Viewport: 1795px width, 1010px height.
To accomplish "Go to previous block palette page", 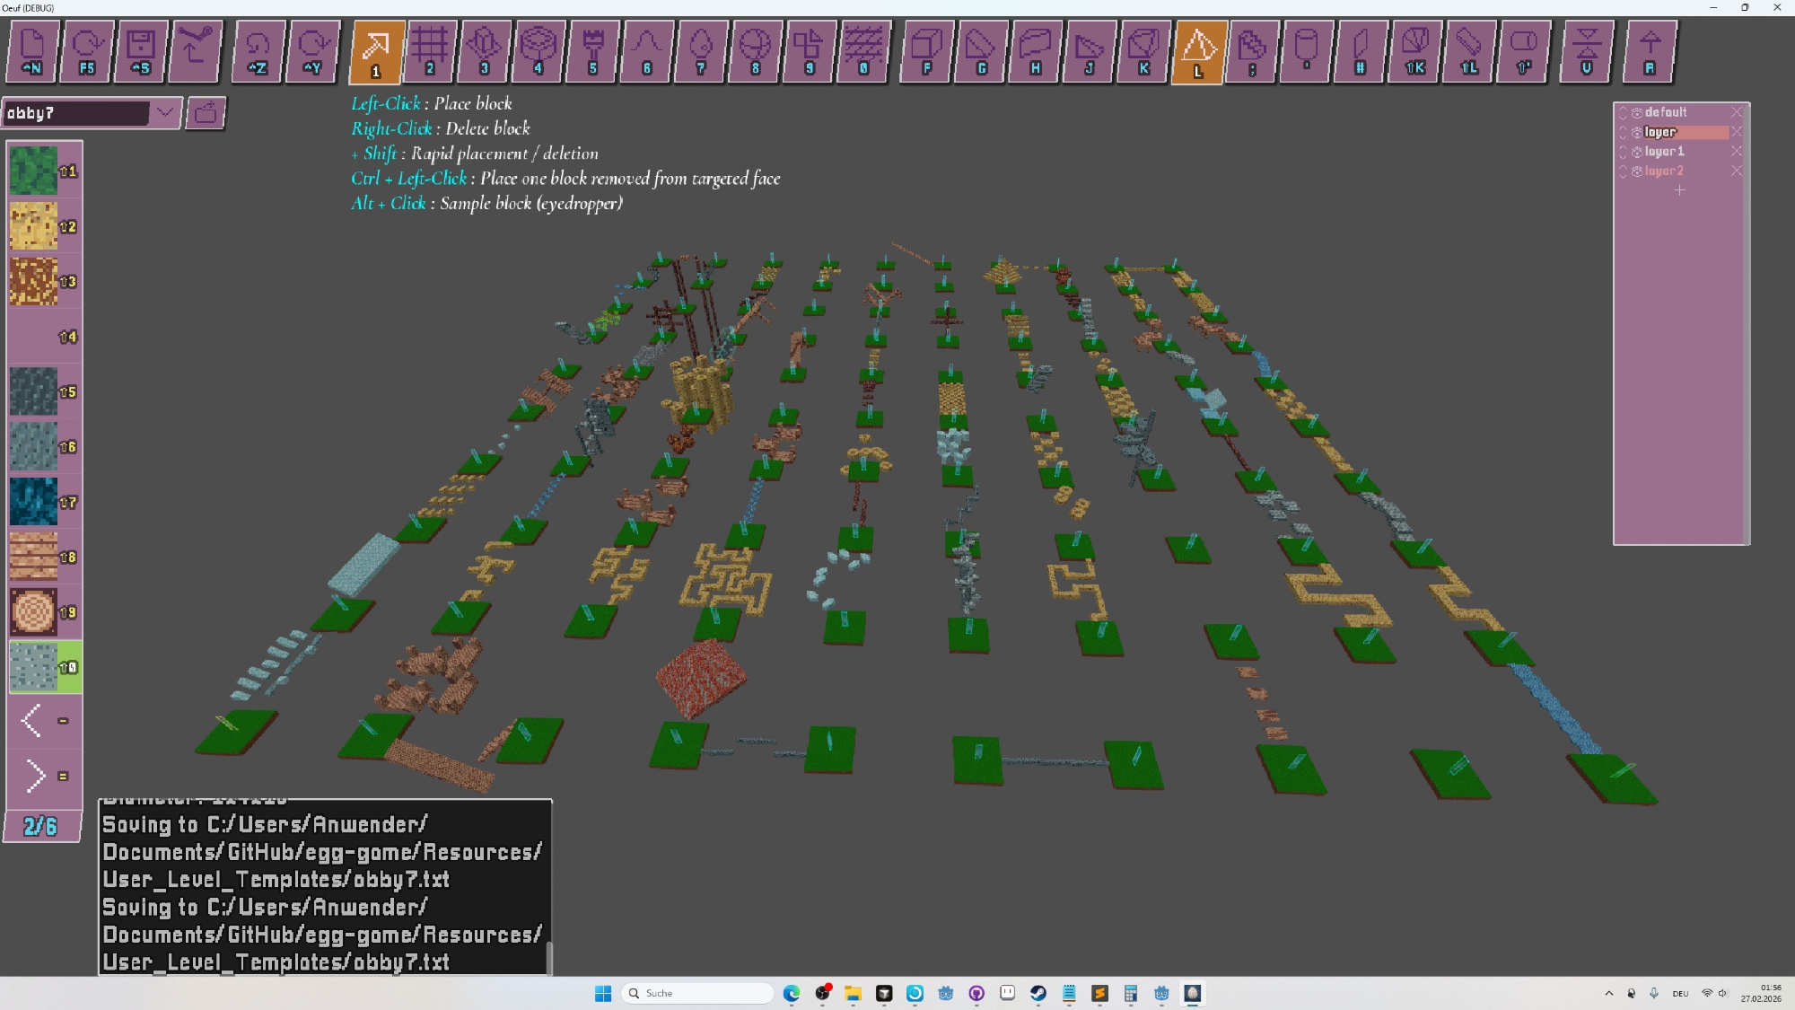I will point(32,720).
